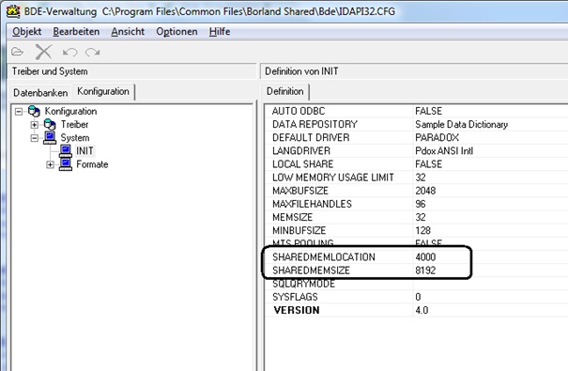
Task: Click the LOCAL SHARE parameter name
Action: tap(303, 164)
